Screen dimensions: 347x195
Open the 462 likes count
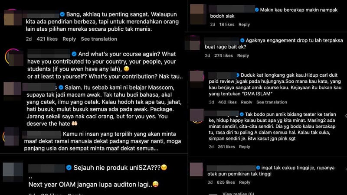pyautogui.click(x=227, y=102)
